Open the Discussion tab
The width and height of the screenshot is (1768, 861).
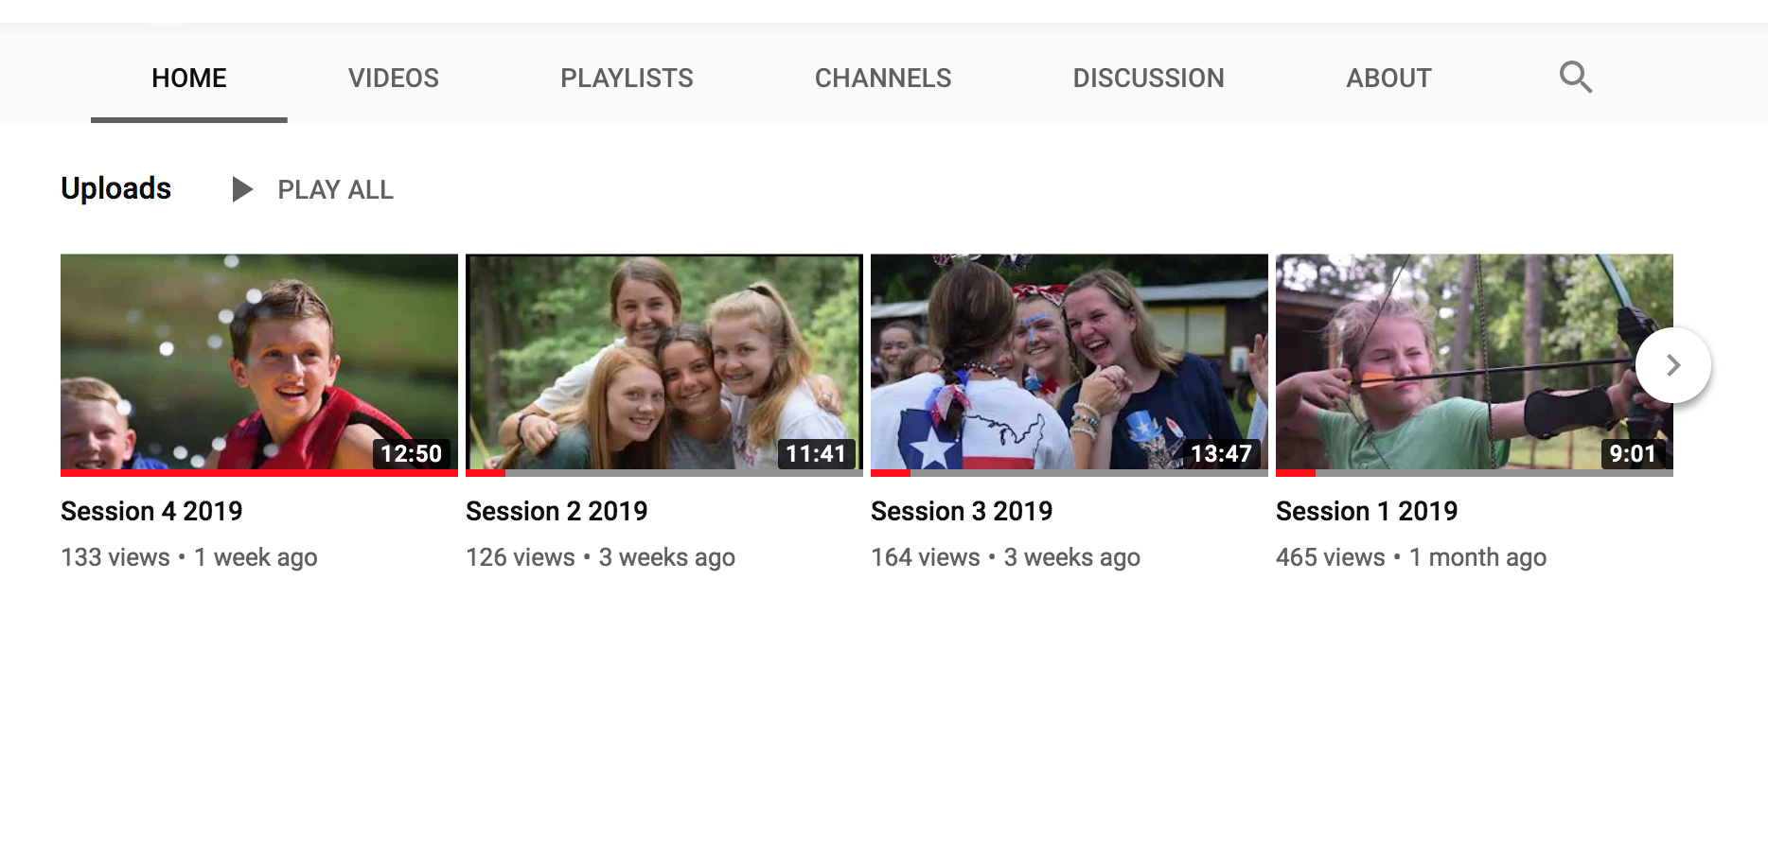point(1148,78)
